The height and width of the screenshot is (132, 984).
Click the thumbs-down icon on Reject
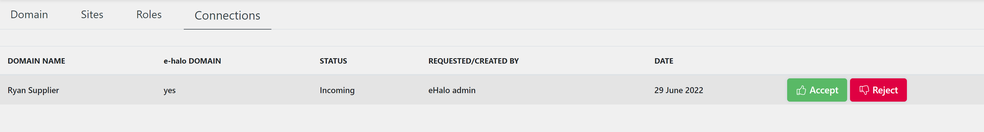pos(864,90)
